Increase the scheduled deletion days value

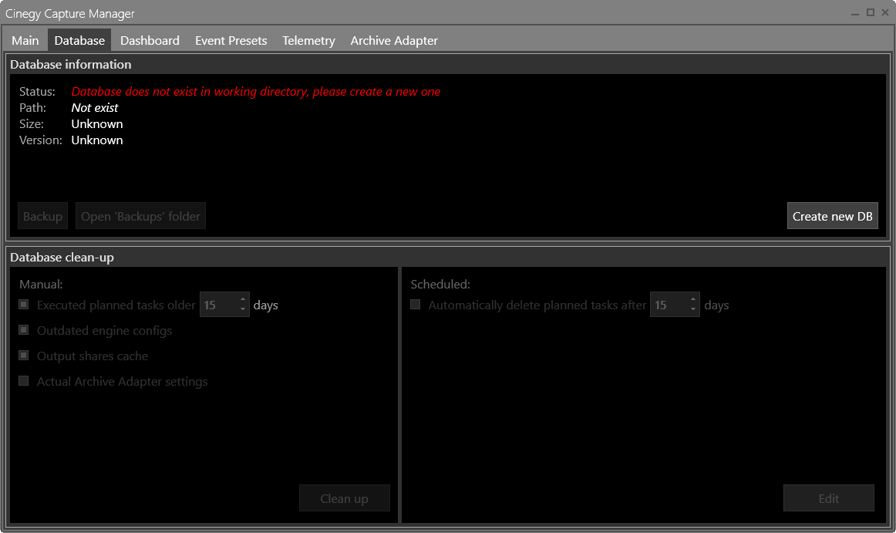coord(693,299)
